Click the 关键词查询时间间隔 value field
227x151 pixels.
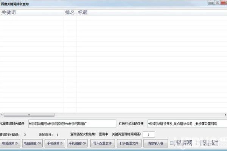pos(149,135)
